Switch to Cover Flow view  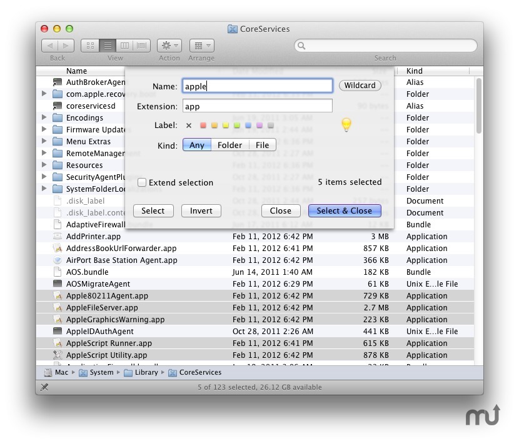[x=142, y=46]
